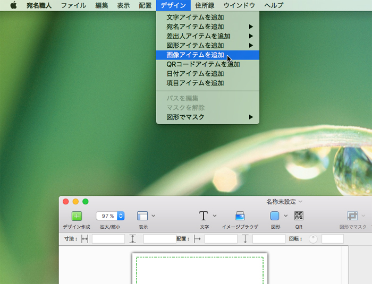This screenshot has width=372, height=284.
Task: Open the 名称未設定 title dropdown chevron
Action: coord(301,202)
